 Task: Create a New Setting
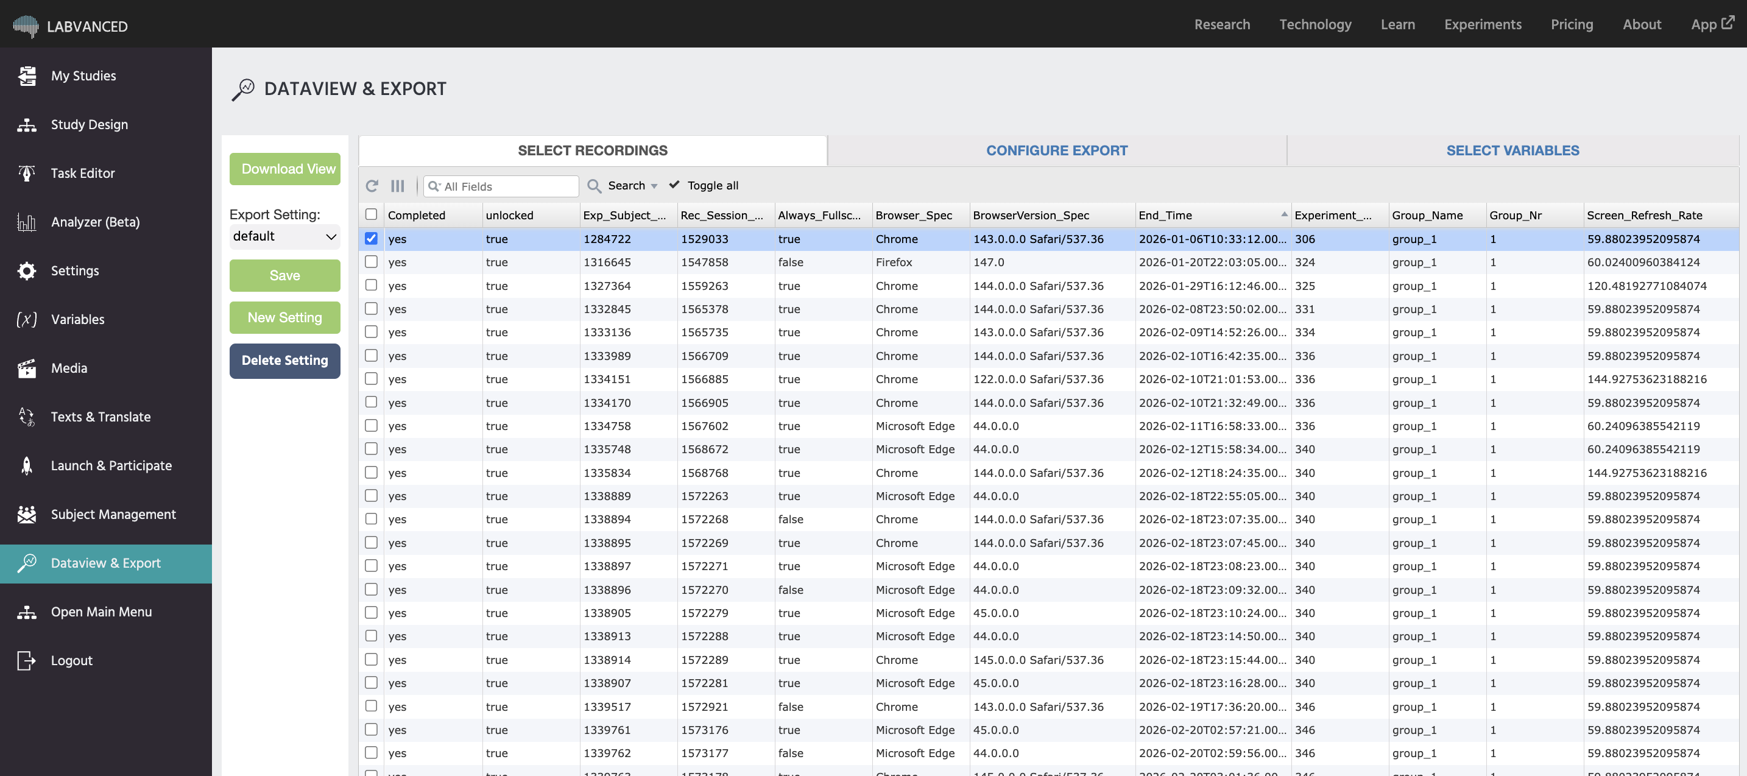tap(285, 317)
